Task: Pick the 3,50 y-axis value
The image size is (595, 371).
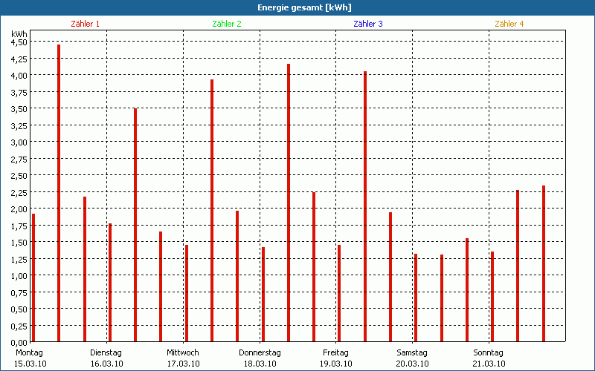Action: coord(19,108)
